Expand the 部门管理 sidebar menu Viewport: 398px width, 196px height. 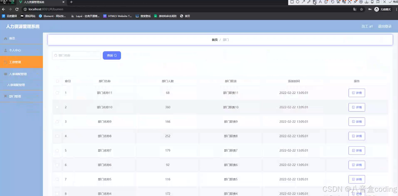pyautogui.click(x=21, y=96)
